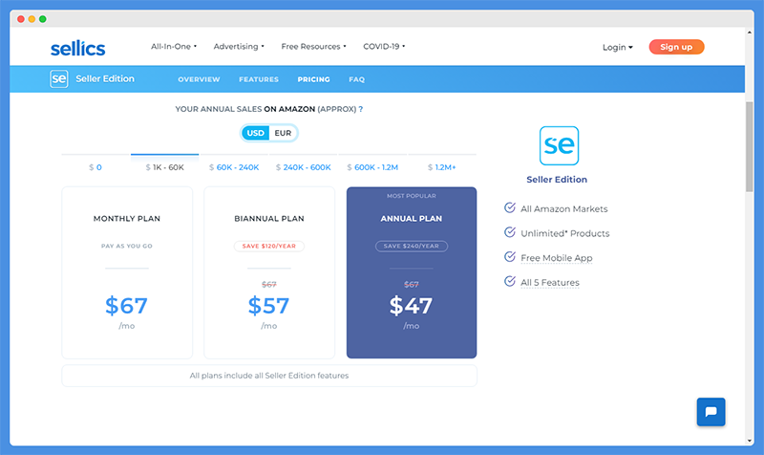Click the yellow window minimize button
Screen dimensions: 764x455
(32, 19)
